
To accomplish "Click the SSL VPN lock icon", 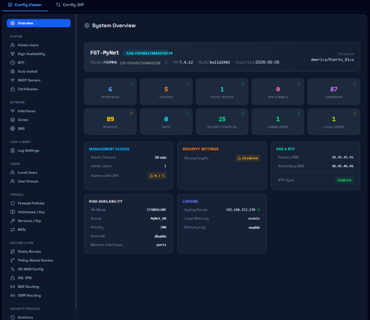I will pyautogui.click(x=13, y=278).
